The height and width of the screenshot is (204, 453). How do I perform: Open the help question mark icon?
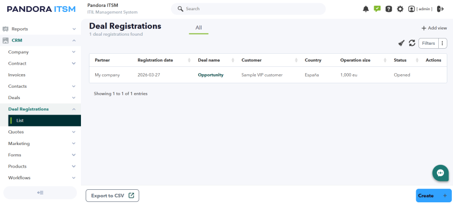(x=388, y=9)
